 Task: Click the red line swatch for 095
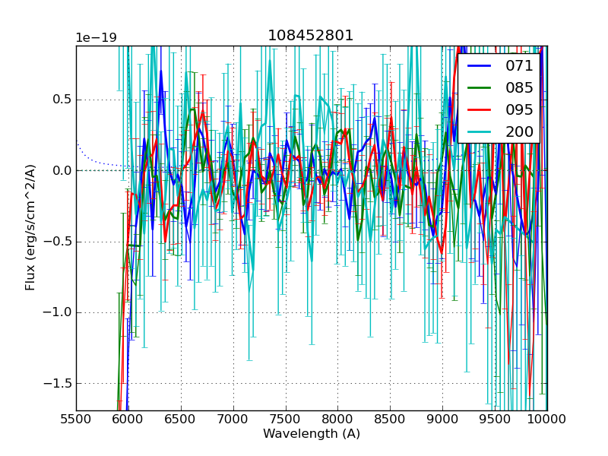point(480,109)
